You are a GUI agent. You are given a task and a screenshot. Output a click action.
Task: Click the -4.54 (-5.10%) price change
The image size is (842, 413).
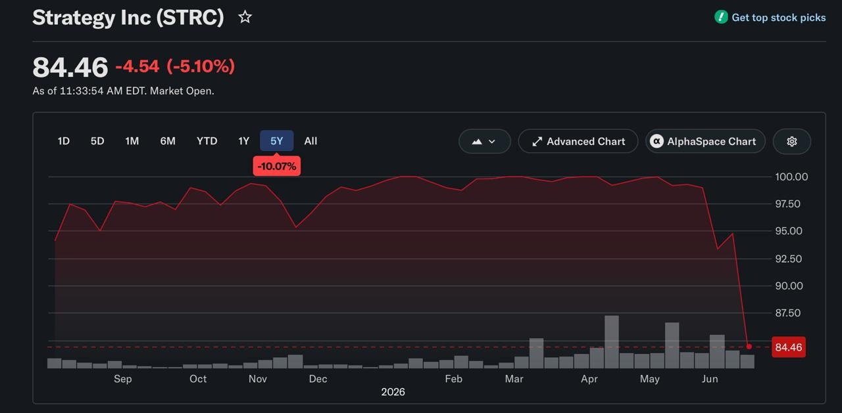pyautogui.click(x=175, y=66)
